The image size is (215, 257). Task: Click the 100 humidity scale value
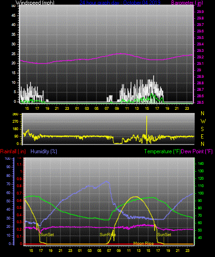click(x=8, y=159)
